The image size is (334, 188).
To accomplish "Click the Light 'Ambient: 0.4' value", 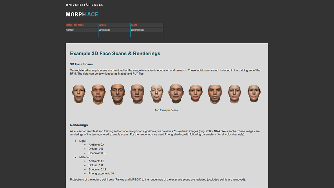I will point(97,145).
